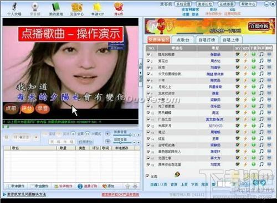Move selected song down with down arrow

[x=135, y=186]
